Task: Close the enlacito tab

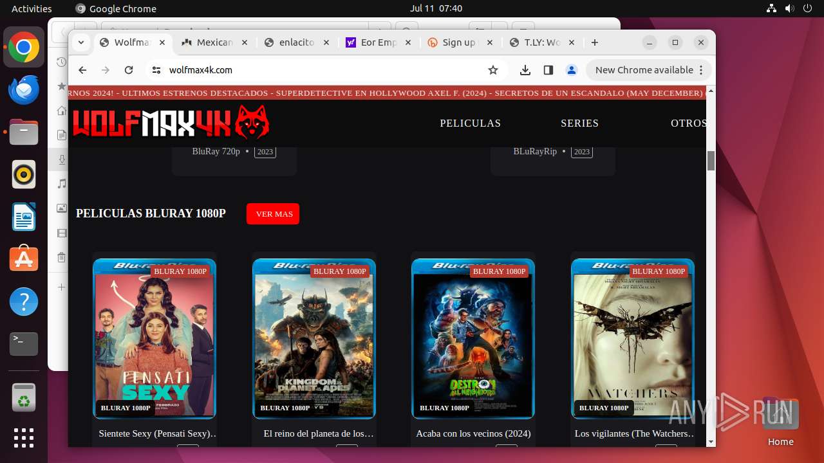Action: point(326,42)
